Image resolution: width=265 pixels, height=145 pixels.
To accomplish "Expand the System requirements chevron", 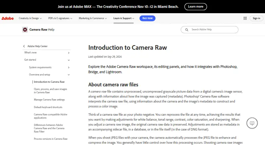I will tap(69, 68).
